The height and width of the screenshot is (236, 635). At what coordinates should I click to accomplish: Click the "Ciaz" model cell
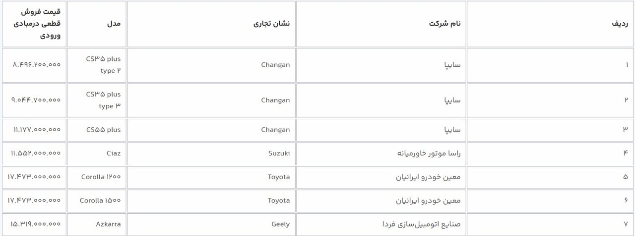pyautogui.click(x=112, y=153)
